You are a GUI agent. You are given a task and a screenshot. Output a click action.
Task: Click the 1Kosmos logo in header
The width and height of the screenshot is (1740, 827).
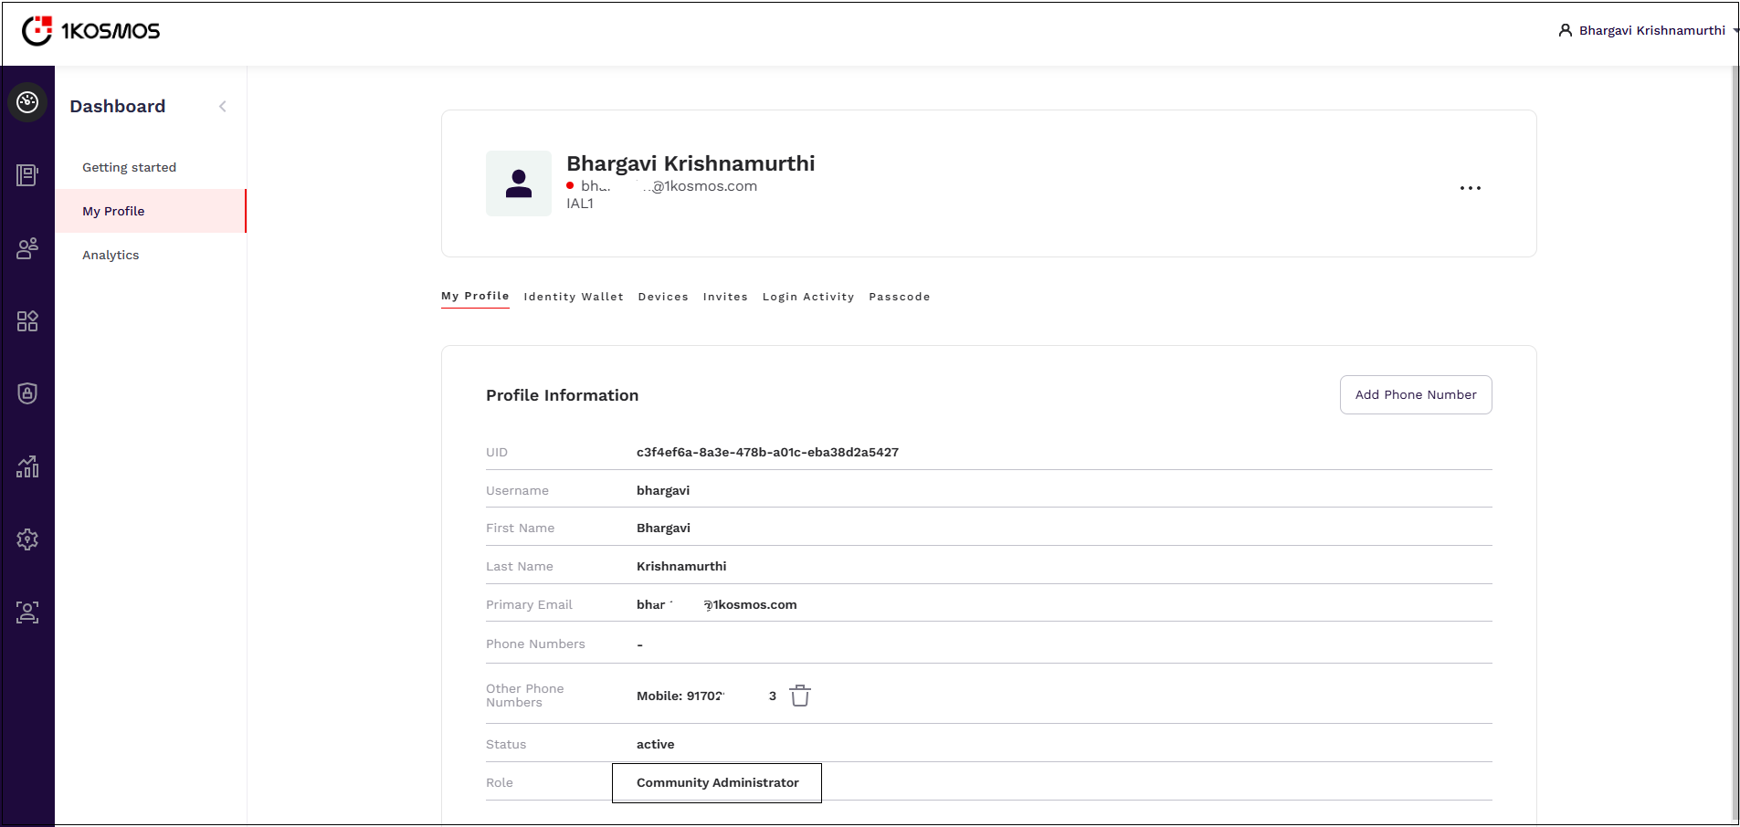tap(90, 31)
